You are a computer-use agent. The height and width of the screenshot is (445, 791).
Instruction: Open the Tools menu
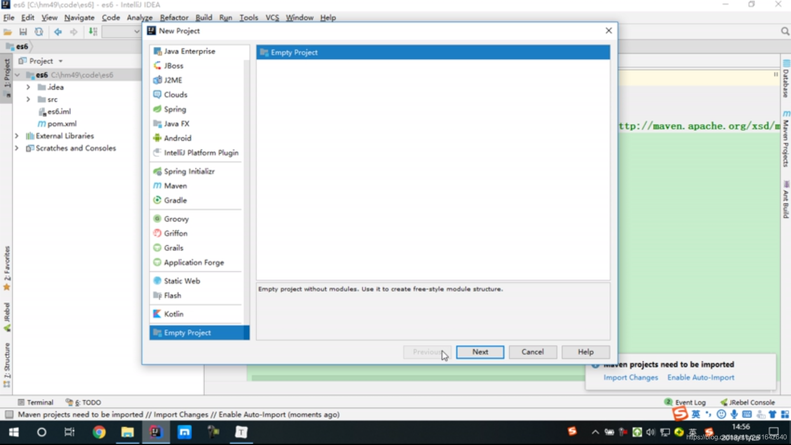coord(249,18)
